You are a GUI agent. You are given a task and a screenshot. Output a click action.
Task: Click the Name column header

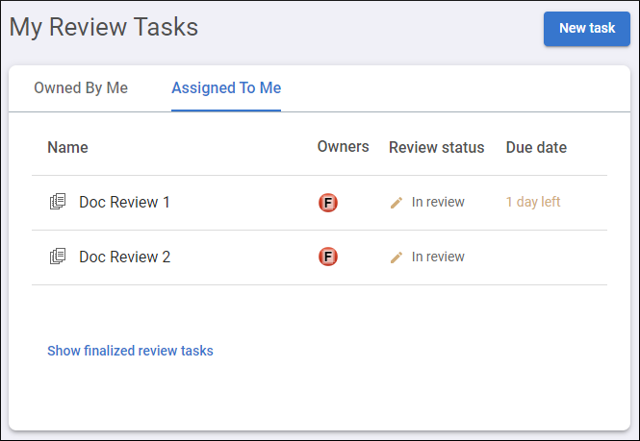click(x=67, y=147)
